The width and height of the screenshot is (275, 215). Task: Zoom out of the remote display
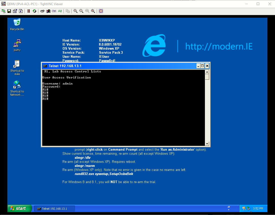(x=81, y=11)
